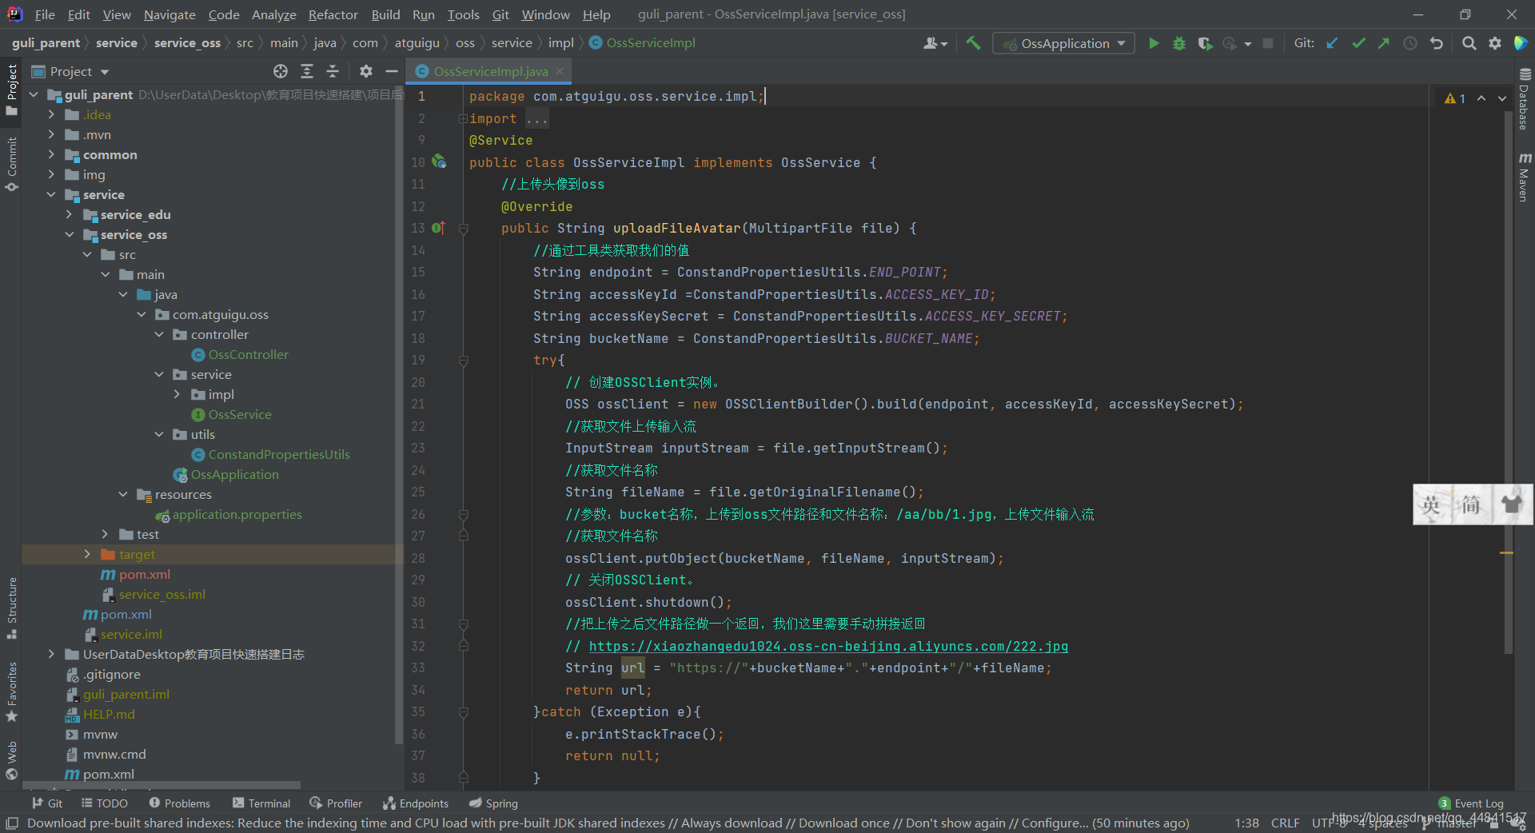Viewport: 1535px width, 833px height.
Task: Follow the aliyuncs.com URL link in comment
Action: (x=828, y=646)
